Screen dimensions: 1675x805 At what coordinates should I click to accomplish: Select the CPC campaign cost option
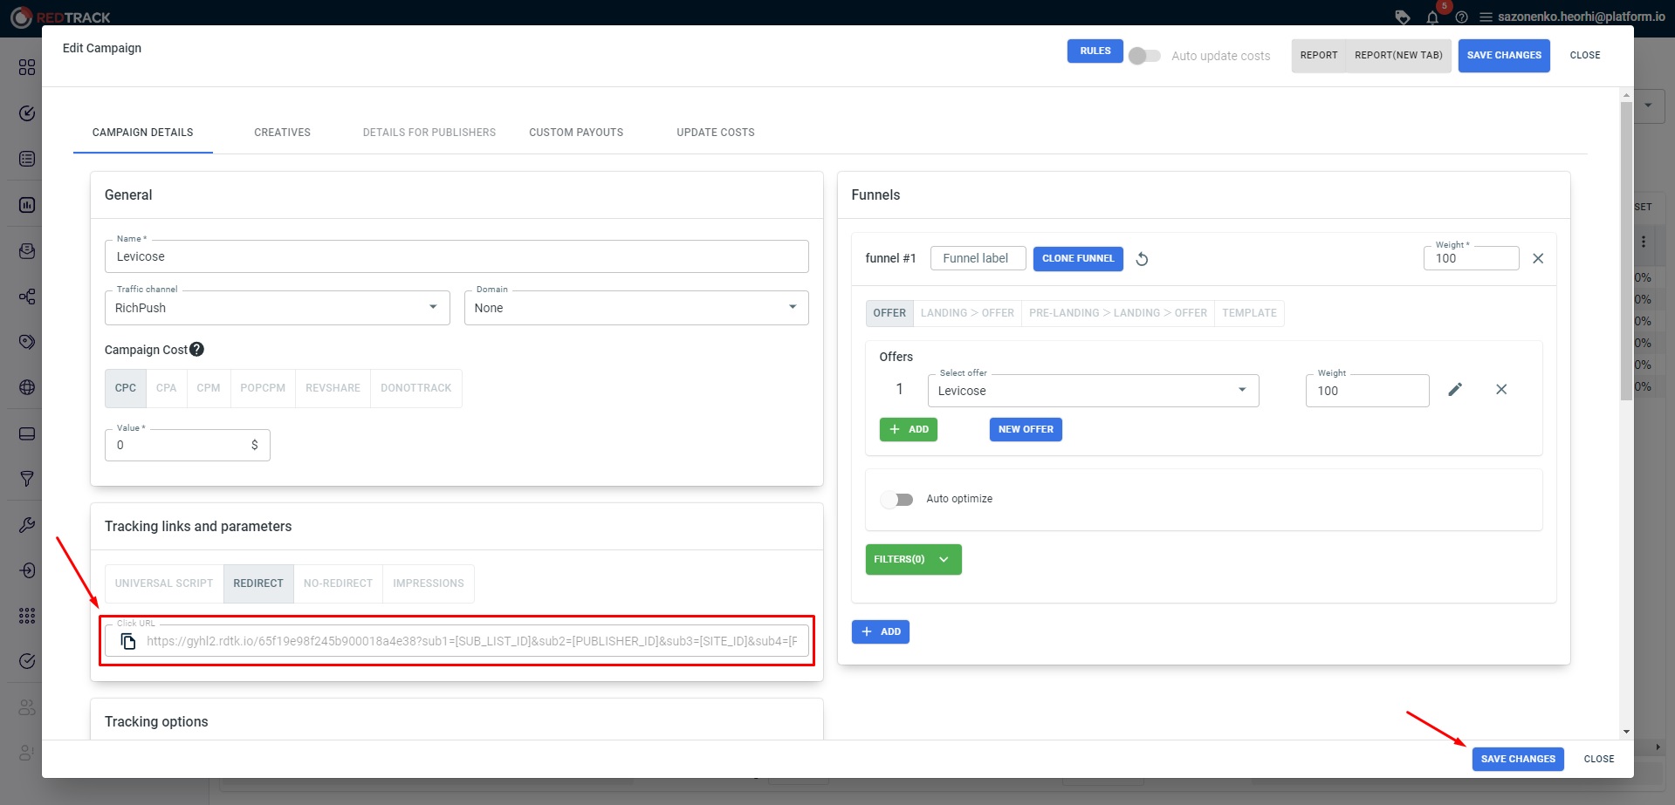pyautogui.click(x=125, y=387)
